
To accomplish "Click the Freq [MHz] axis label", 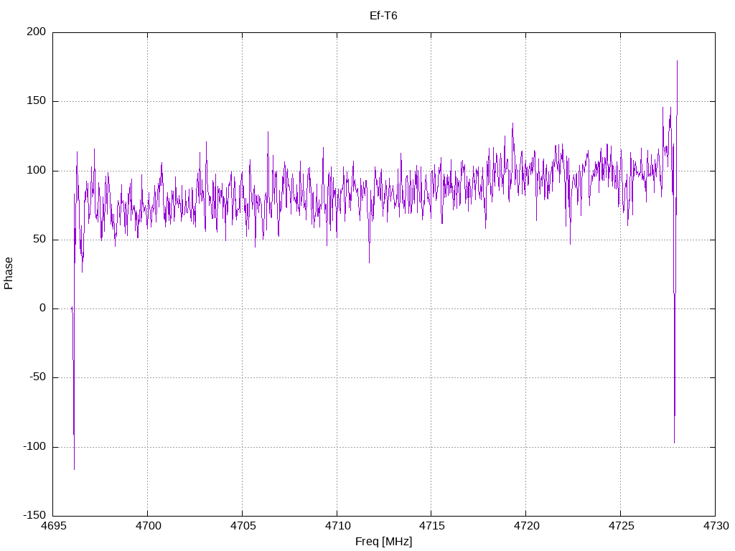I will (x=383, y=542).
